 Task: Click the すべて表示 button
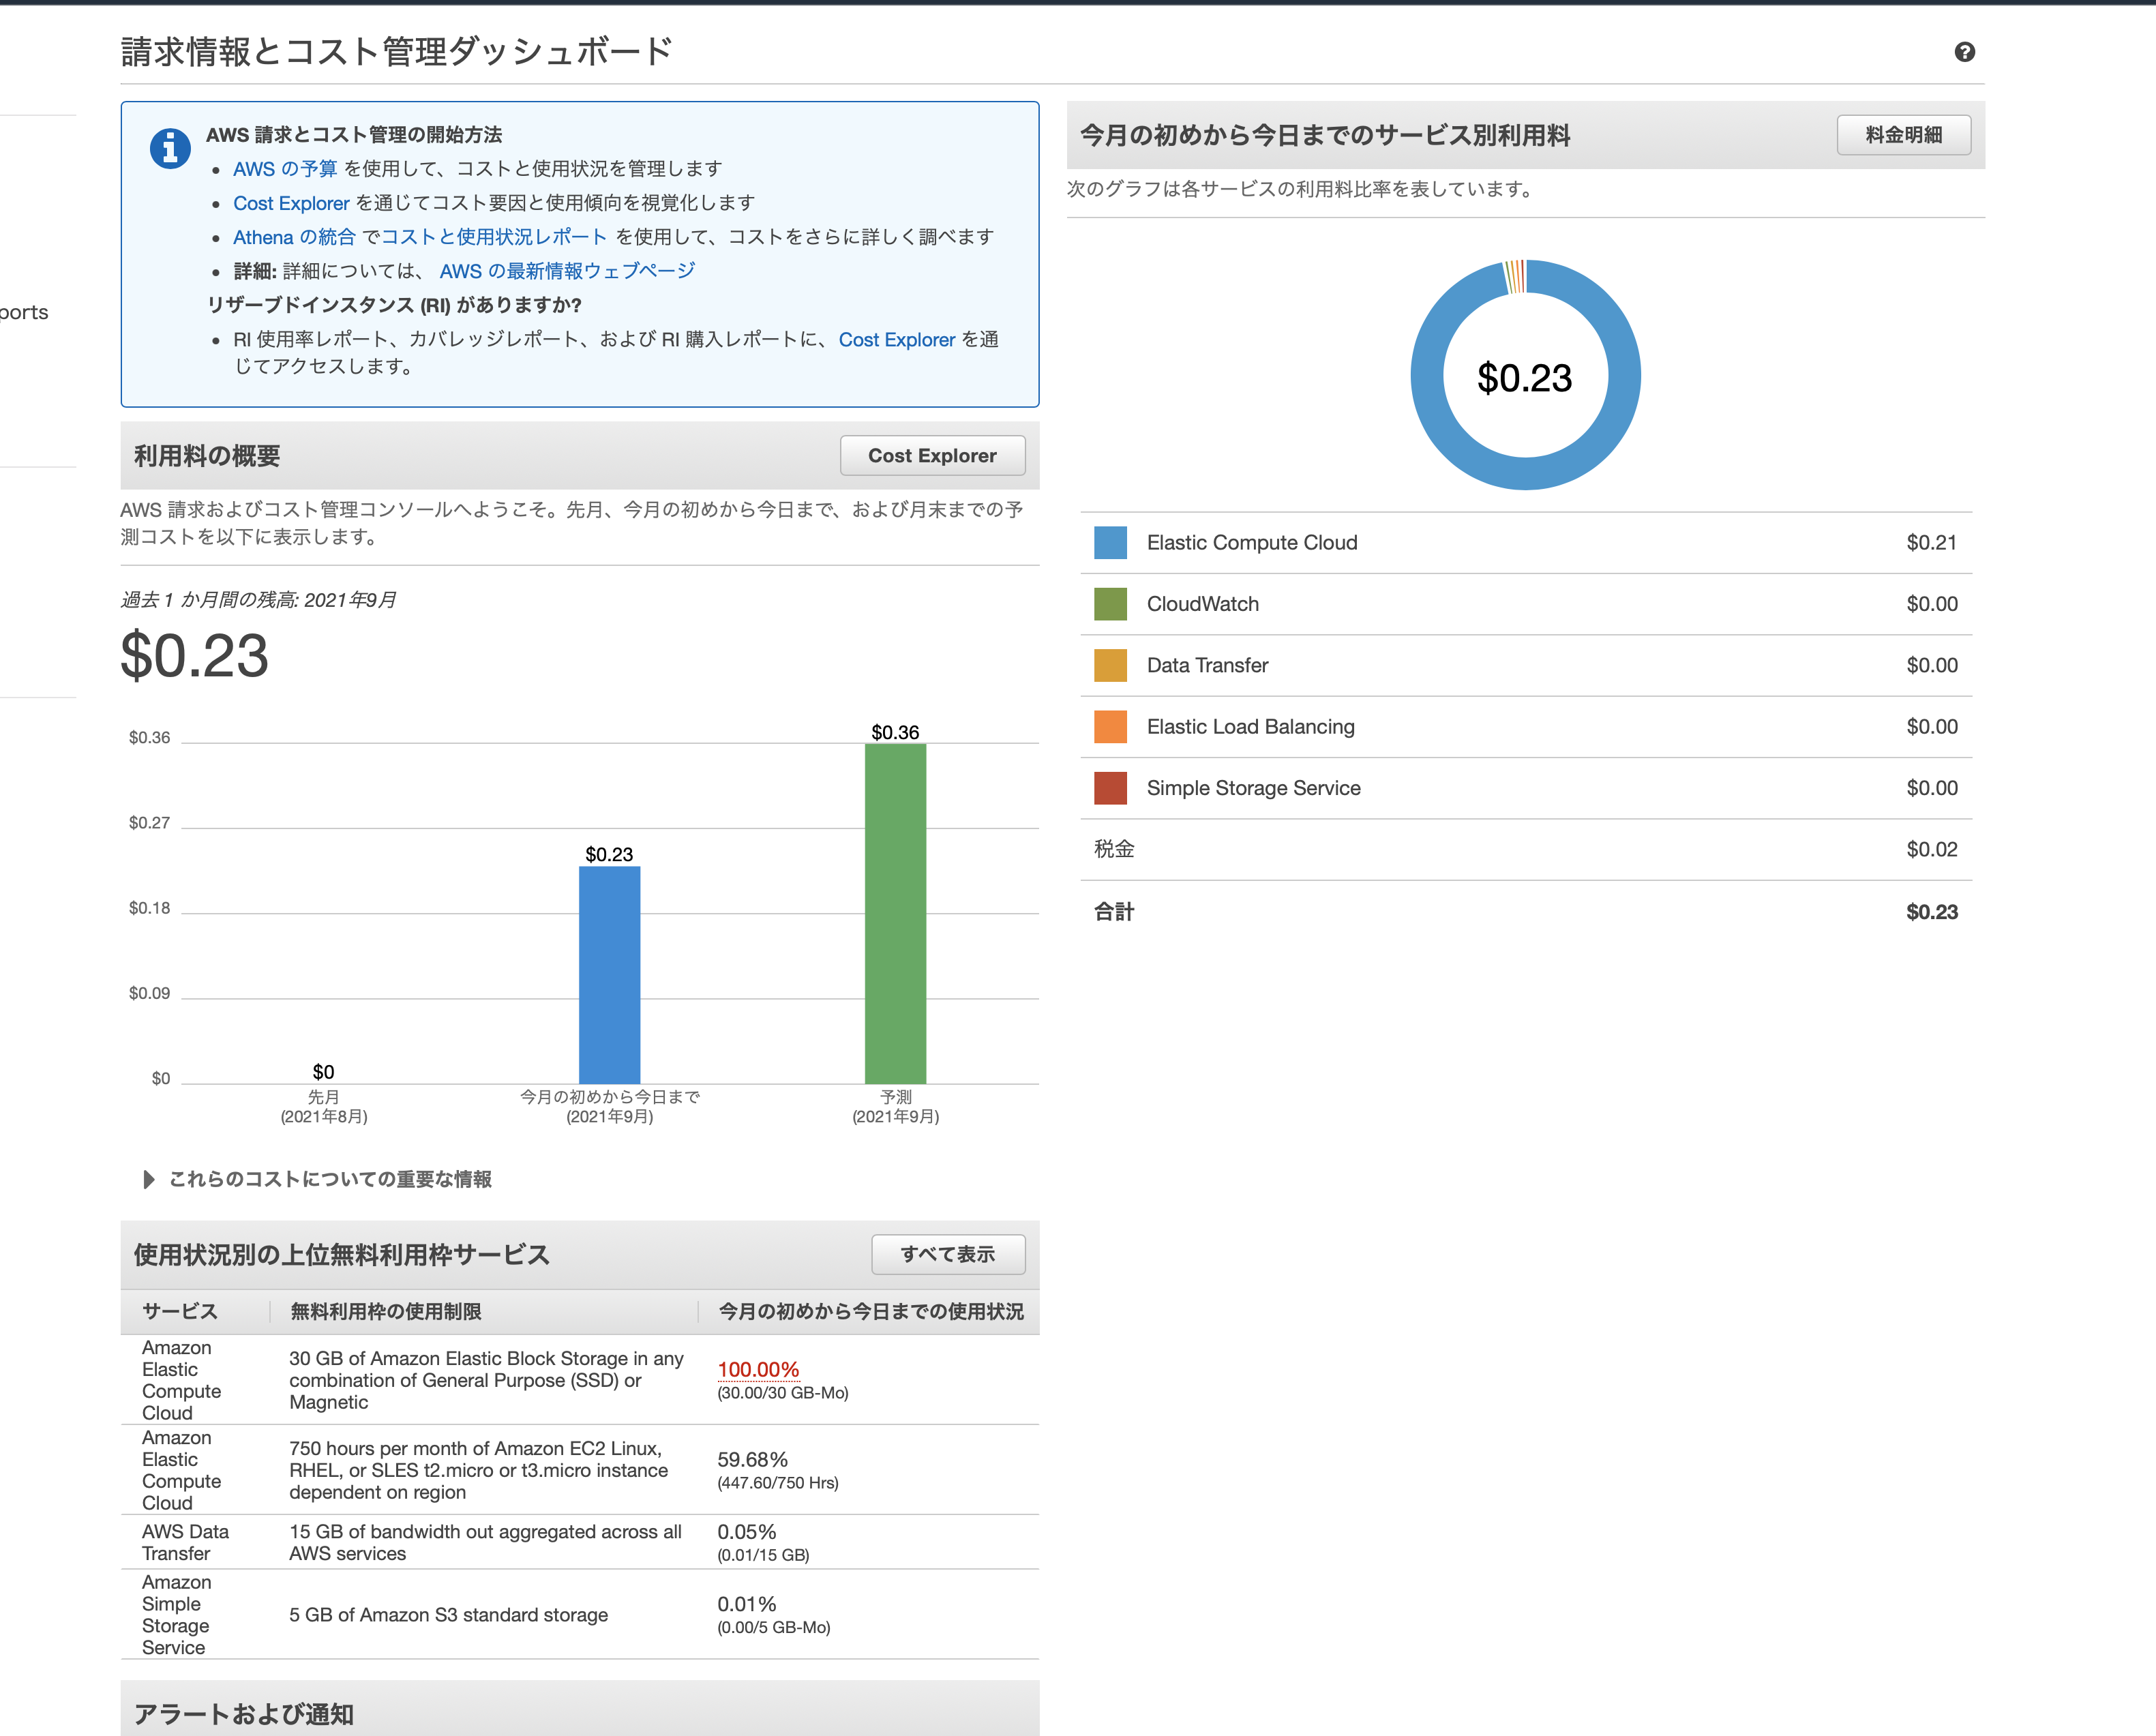(948, 1254)
